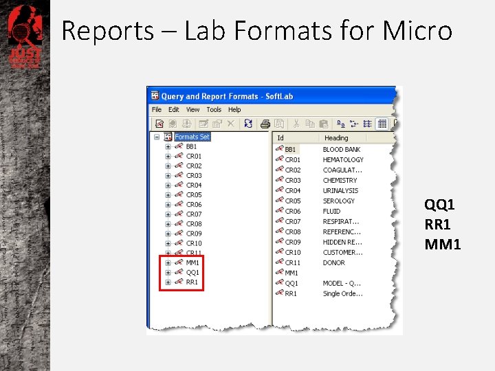Expand the MM1 tree node
Image resolution: width=495 pixels, height=371 pixels.
pos(168,262)
